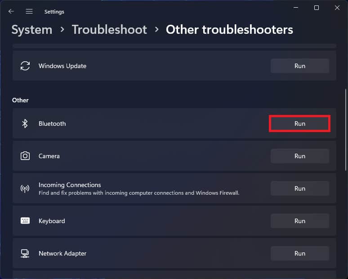
Task: Click the Network Adapter icon
Action: [x=25, y=253]
